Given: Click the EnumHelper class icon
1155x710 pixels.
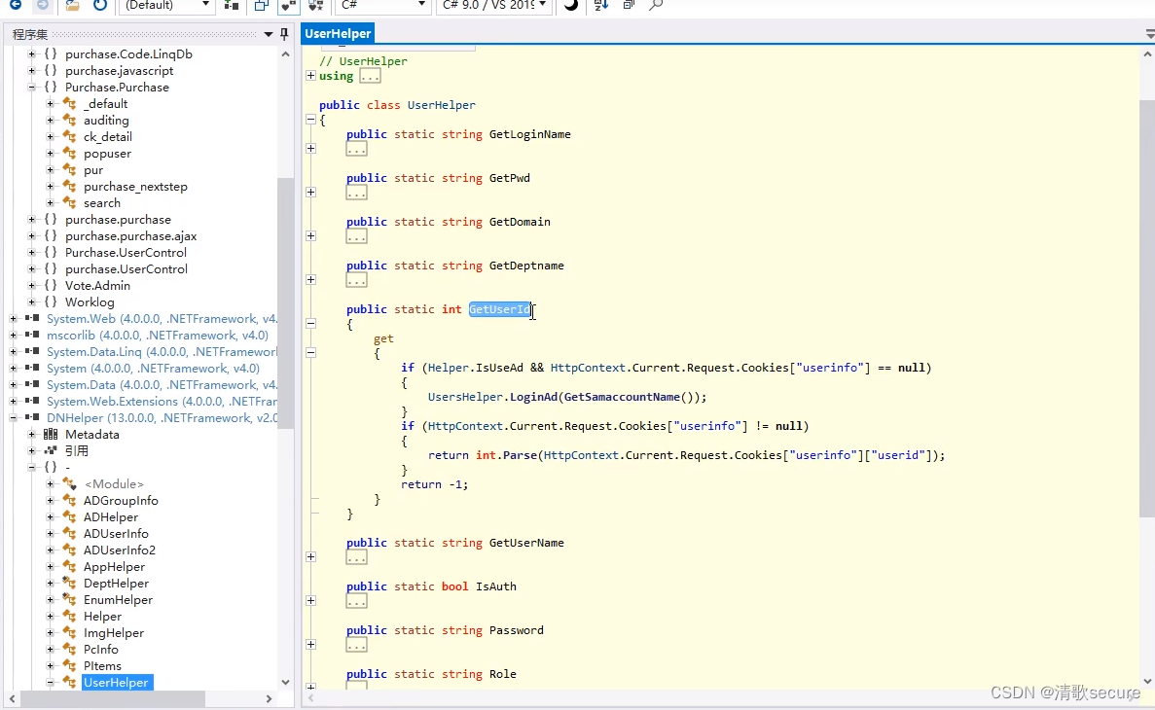Looking at the screenshot, I should pos(69,599).
